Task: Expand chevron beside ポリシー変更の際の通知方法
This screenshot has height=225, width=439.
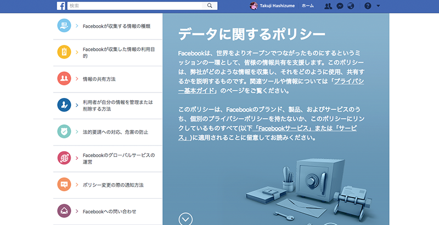Action: 77,185
